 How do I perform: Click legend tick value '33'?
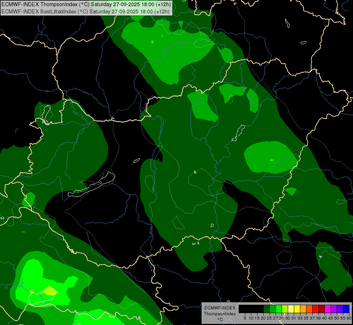(300, 318)
